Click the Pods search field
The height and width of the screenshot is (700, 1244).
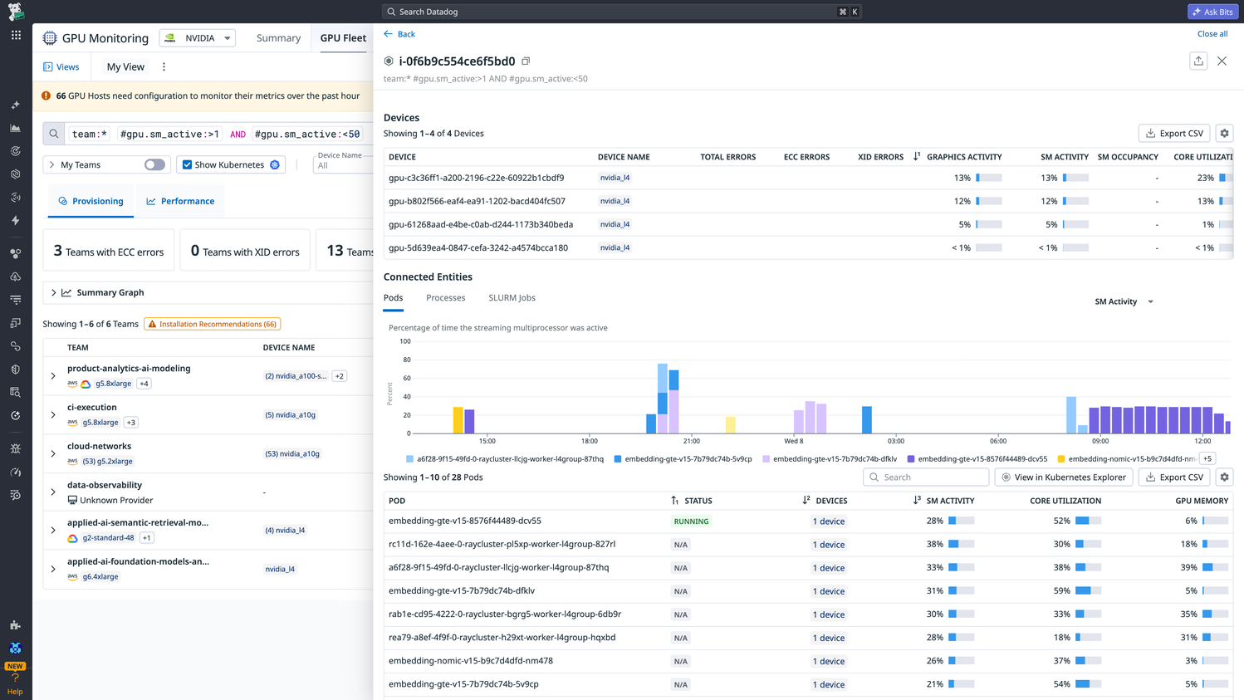pyautogui.click(x=926, y=477)
